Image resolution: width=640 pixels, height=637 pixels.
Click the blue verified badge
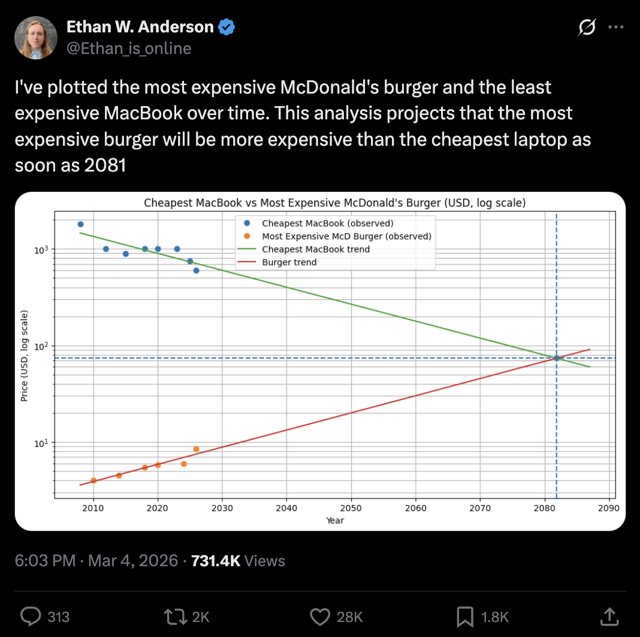[x=227, y=27]
